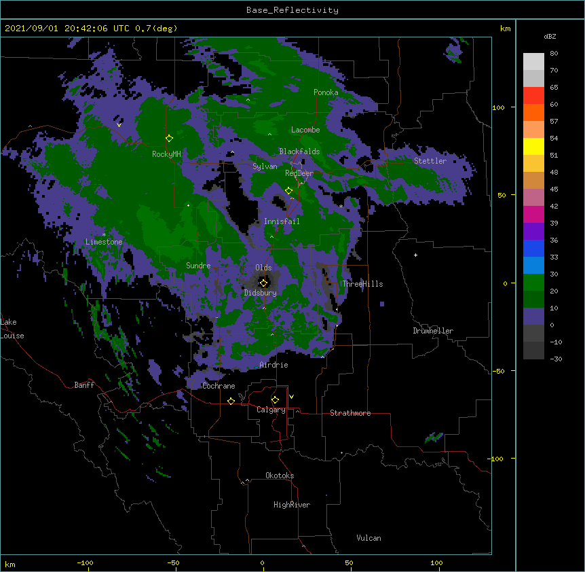This screenshot has height=572, width=585.
Task: Pick the orange 57-60 dBZ legend swatch
Action: click(x=533, y=112)
